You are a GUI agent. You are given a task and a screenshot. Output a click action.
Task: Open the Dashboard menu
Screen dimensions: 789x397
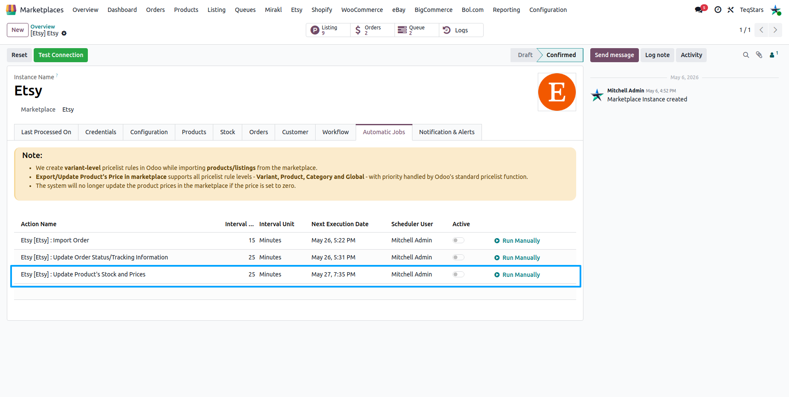[122, 10]
